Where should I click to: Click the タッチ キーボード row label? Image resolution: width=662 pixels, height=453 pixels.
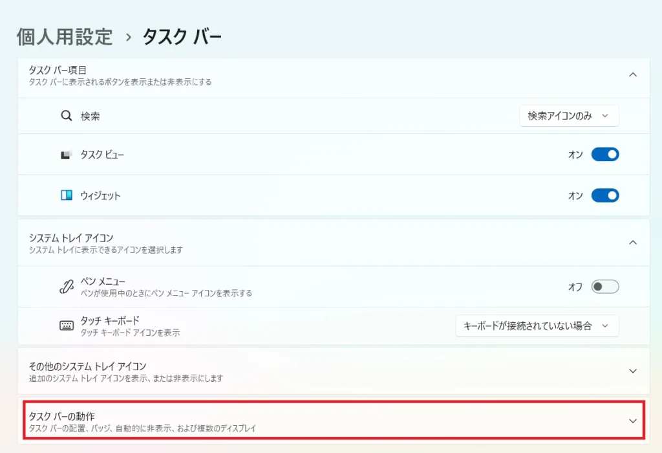coord(110,321)
